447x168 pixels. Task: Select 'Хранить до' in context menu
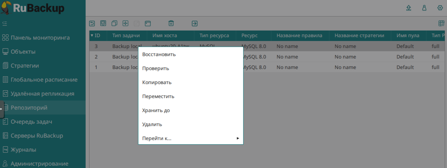pos(156,110)
